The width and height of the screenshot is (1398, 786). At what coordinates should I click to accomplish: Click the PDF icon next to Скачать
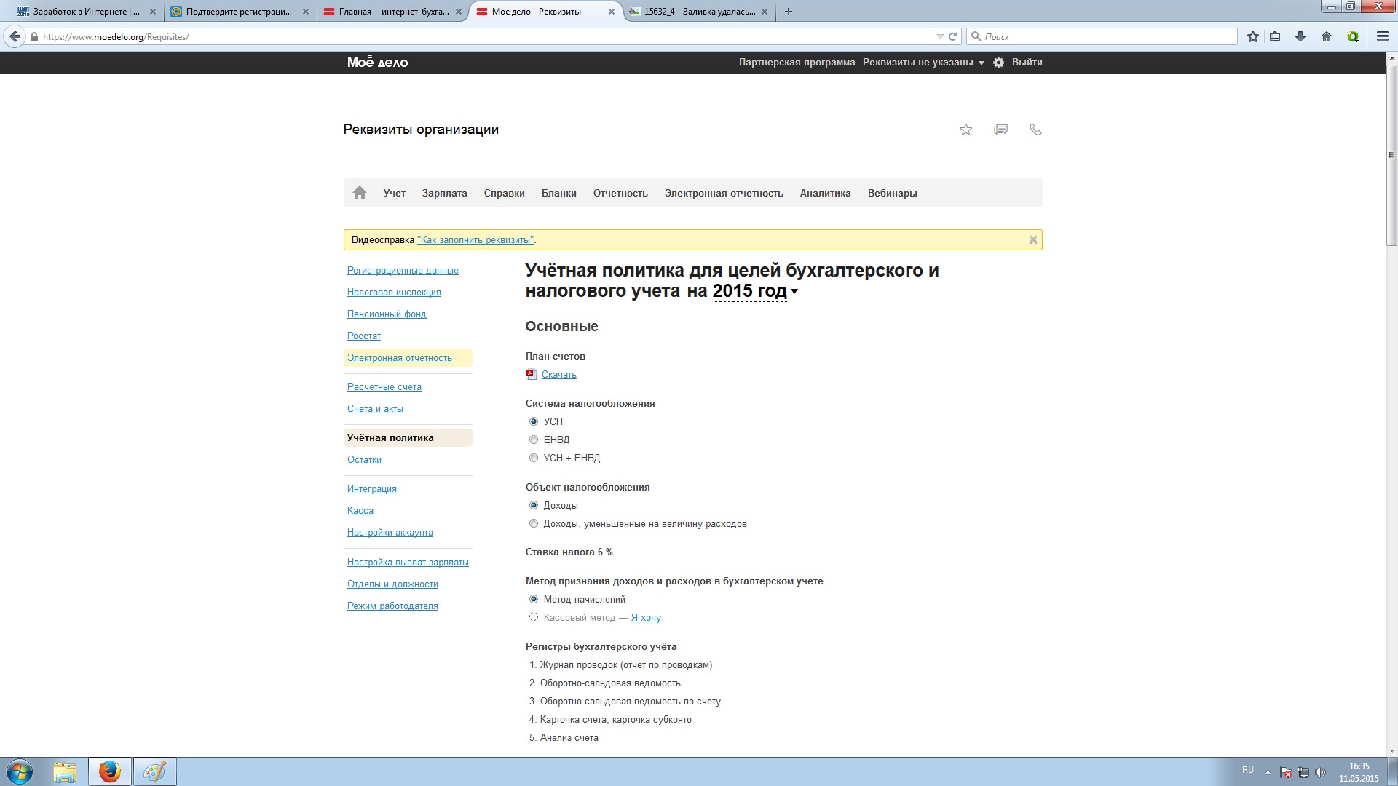pos(531,374)
